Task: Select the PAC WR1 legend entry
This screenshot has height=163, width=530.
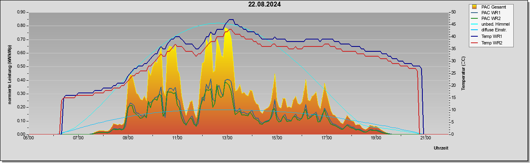Action: point(490,13)
